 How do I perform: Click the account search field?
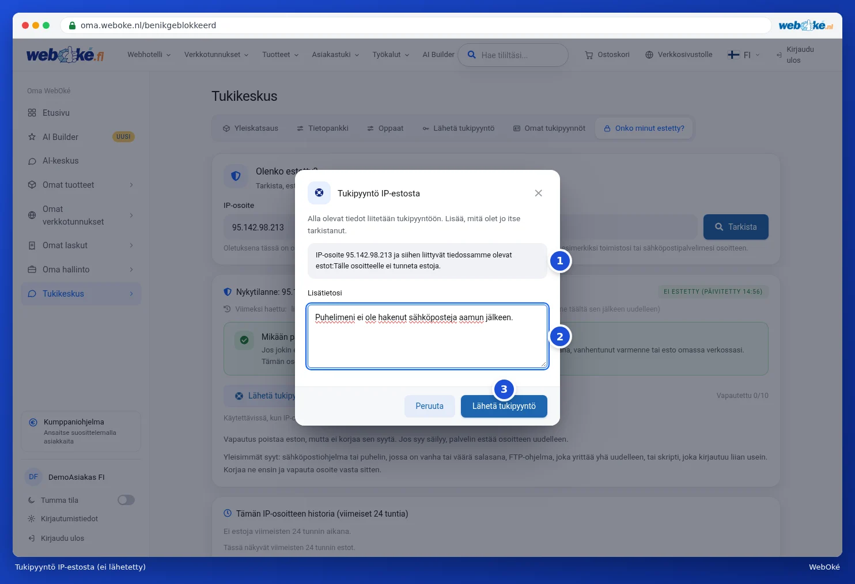click(513, 55)
